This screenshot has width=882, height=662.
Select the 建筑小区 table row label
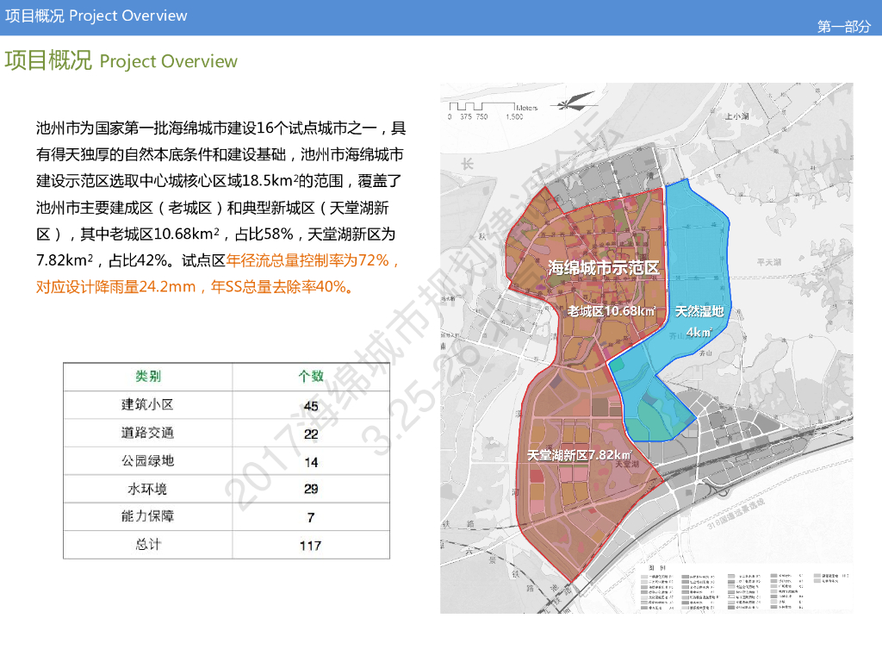(x=147, y=405)
